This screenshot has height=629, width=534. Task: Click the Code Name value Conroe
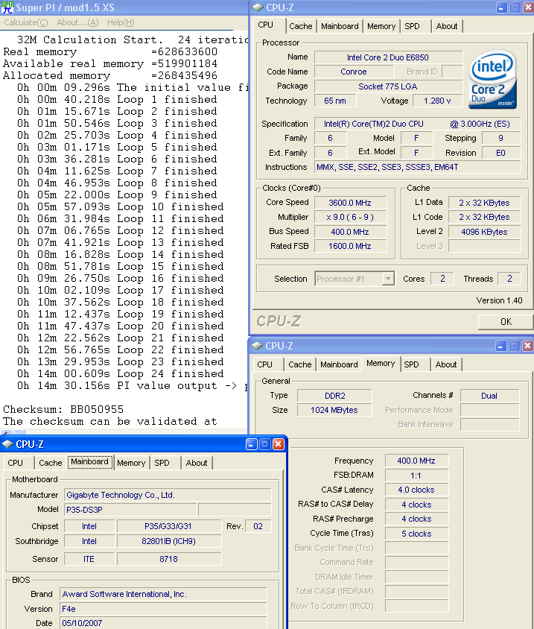(354, 72)
